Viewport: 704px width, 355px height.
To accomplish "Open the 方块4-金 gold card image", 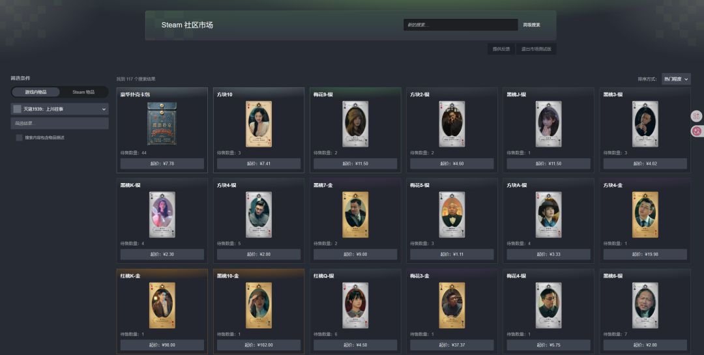I will coord(645,214).
